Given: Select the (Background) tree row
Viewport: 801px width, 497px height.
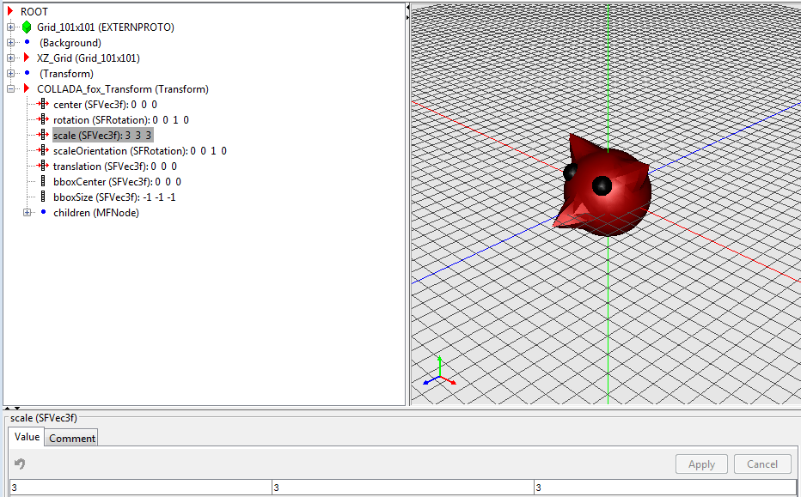Looking at the screenshot, I should pos(70,42).
